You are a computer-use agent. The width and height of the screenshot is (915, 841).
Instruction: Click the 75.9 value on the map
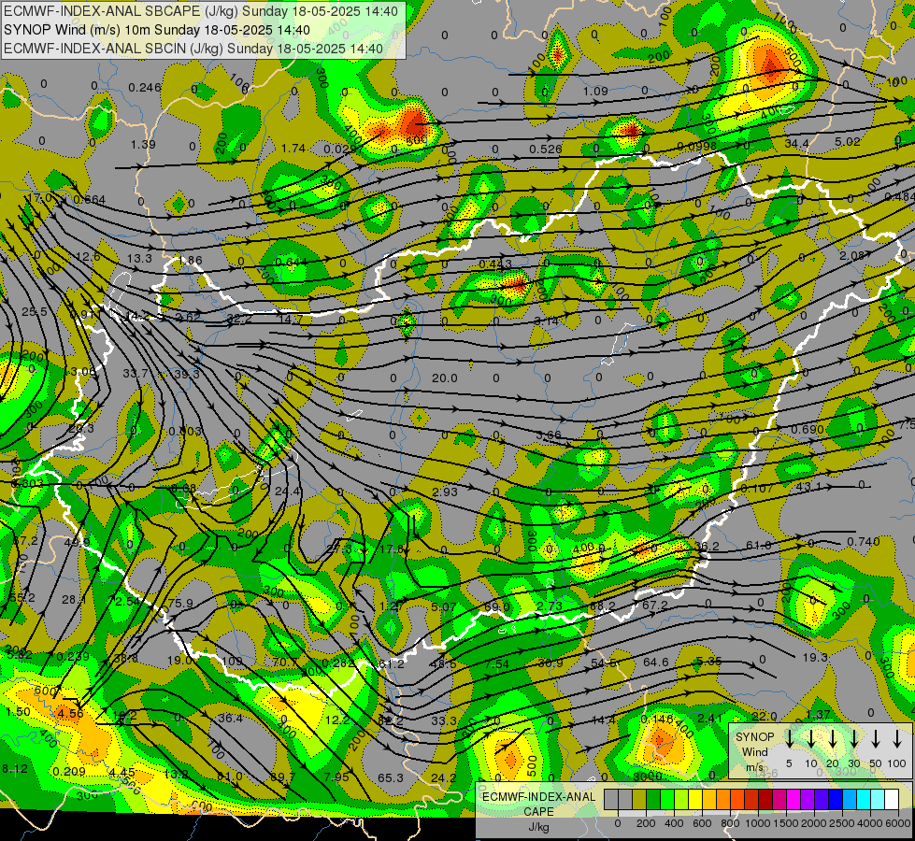coord(180,603)
